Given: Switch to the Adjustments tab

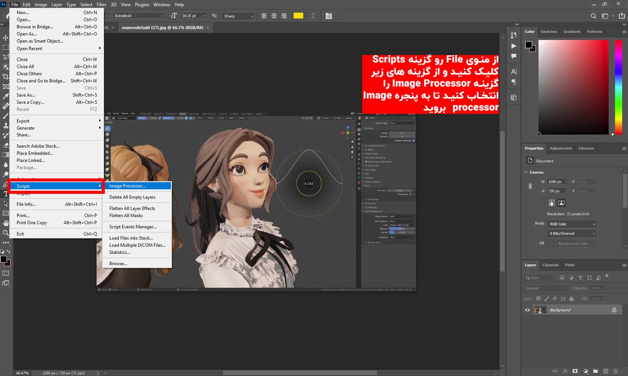Looking at the screenshot, I should pyautogui.click(x=561, y=148).
